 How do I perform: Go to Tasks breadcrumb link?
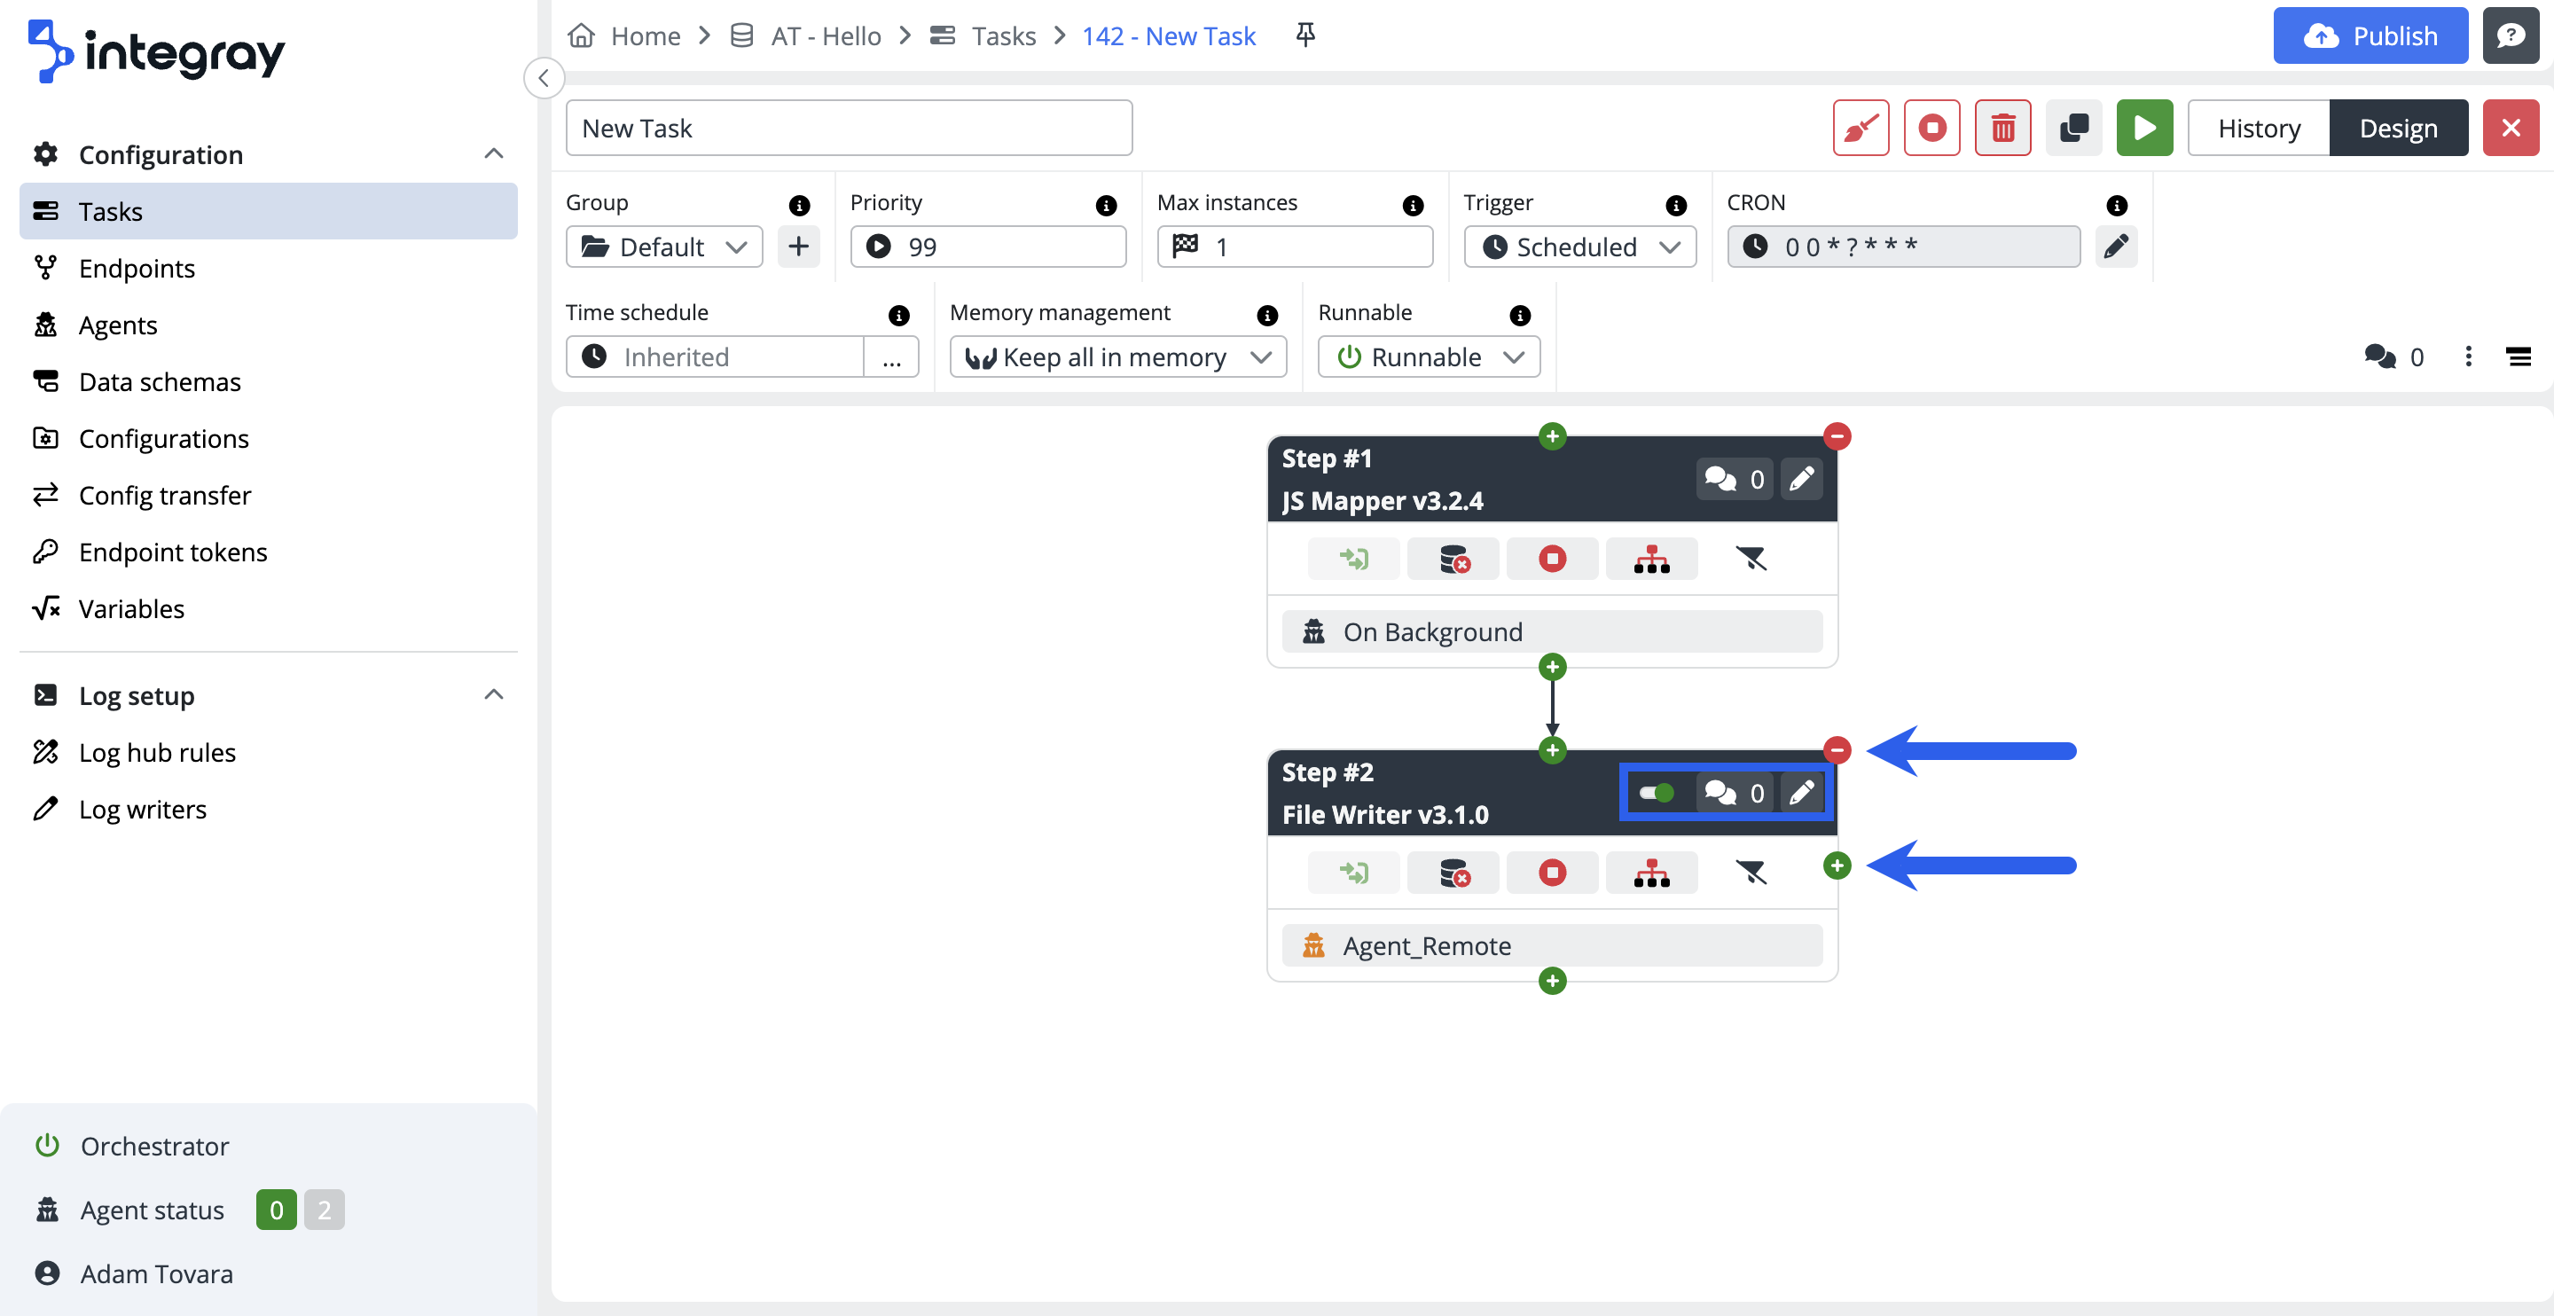tap(1002, 35)
